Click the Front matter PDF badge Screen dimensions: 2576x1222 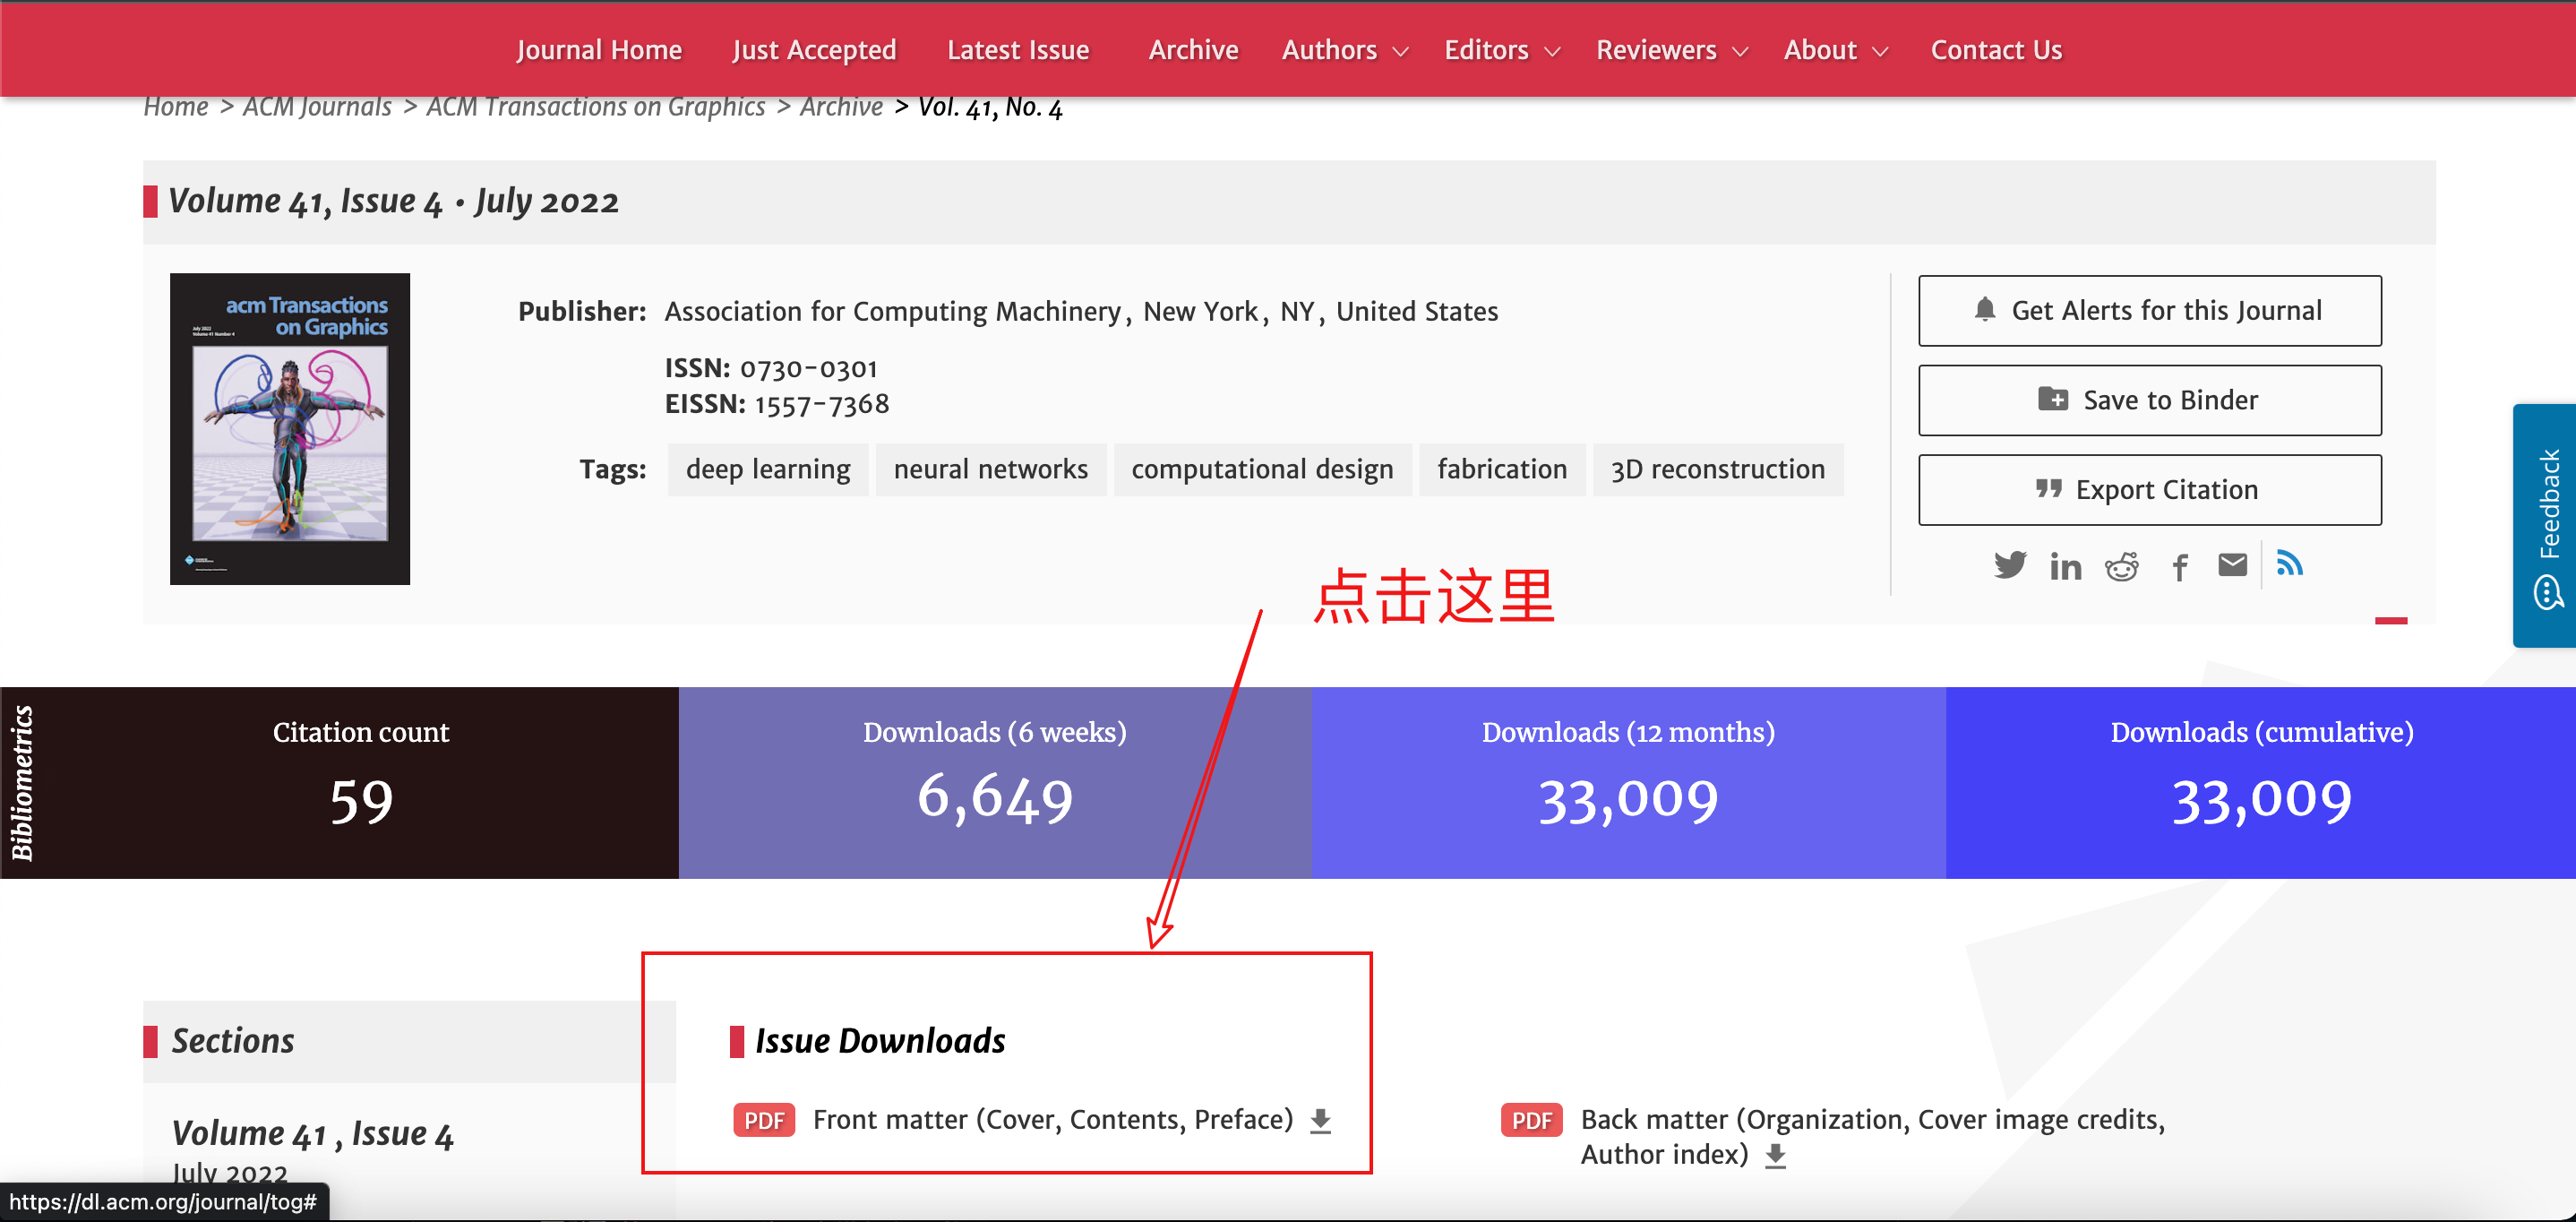pyautogui.click(x=764, y=1120)
